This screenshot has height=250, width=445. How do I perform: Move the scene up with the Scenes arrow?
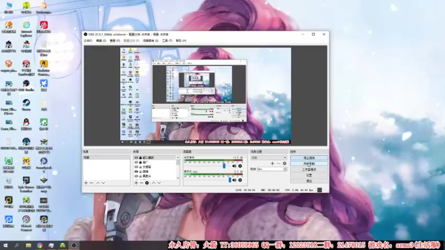[98, 183]
